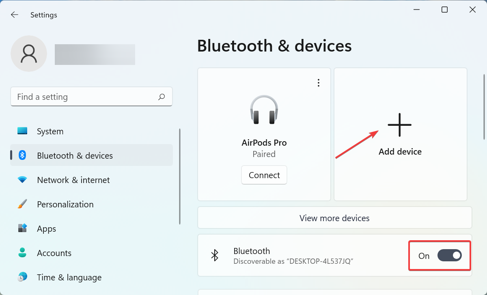Click the Bluetooth symbol beside the toggle

tap(215, 255)
